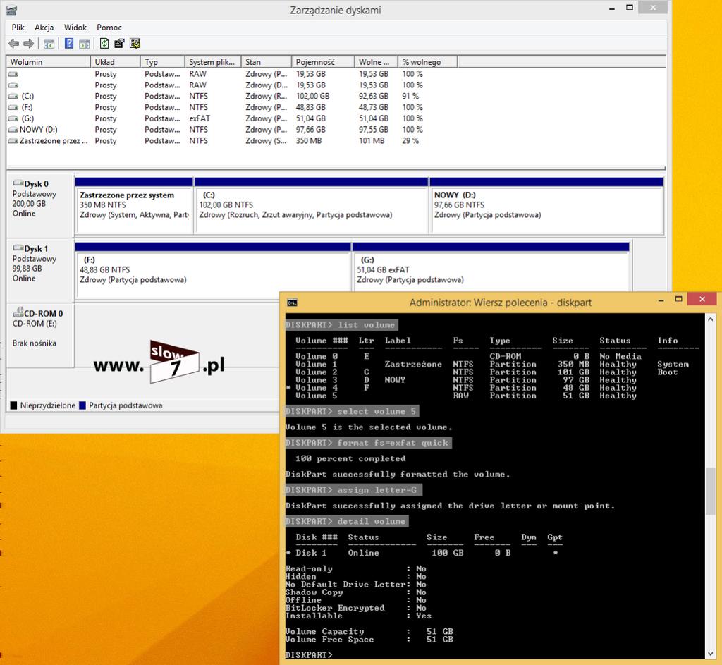The height and width of the screenshot is (665, 722).
Task: Select the Dysk 1 disk label panel
Action: coord(39,270)
